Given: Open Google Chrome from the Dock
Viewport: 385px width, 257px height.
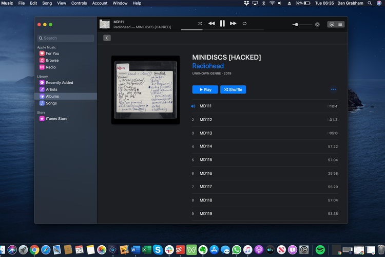Looking at the screenshot, I should (34, 250).
